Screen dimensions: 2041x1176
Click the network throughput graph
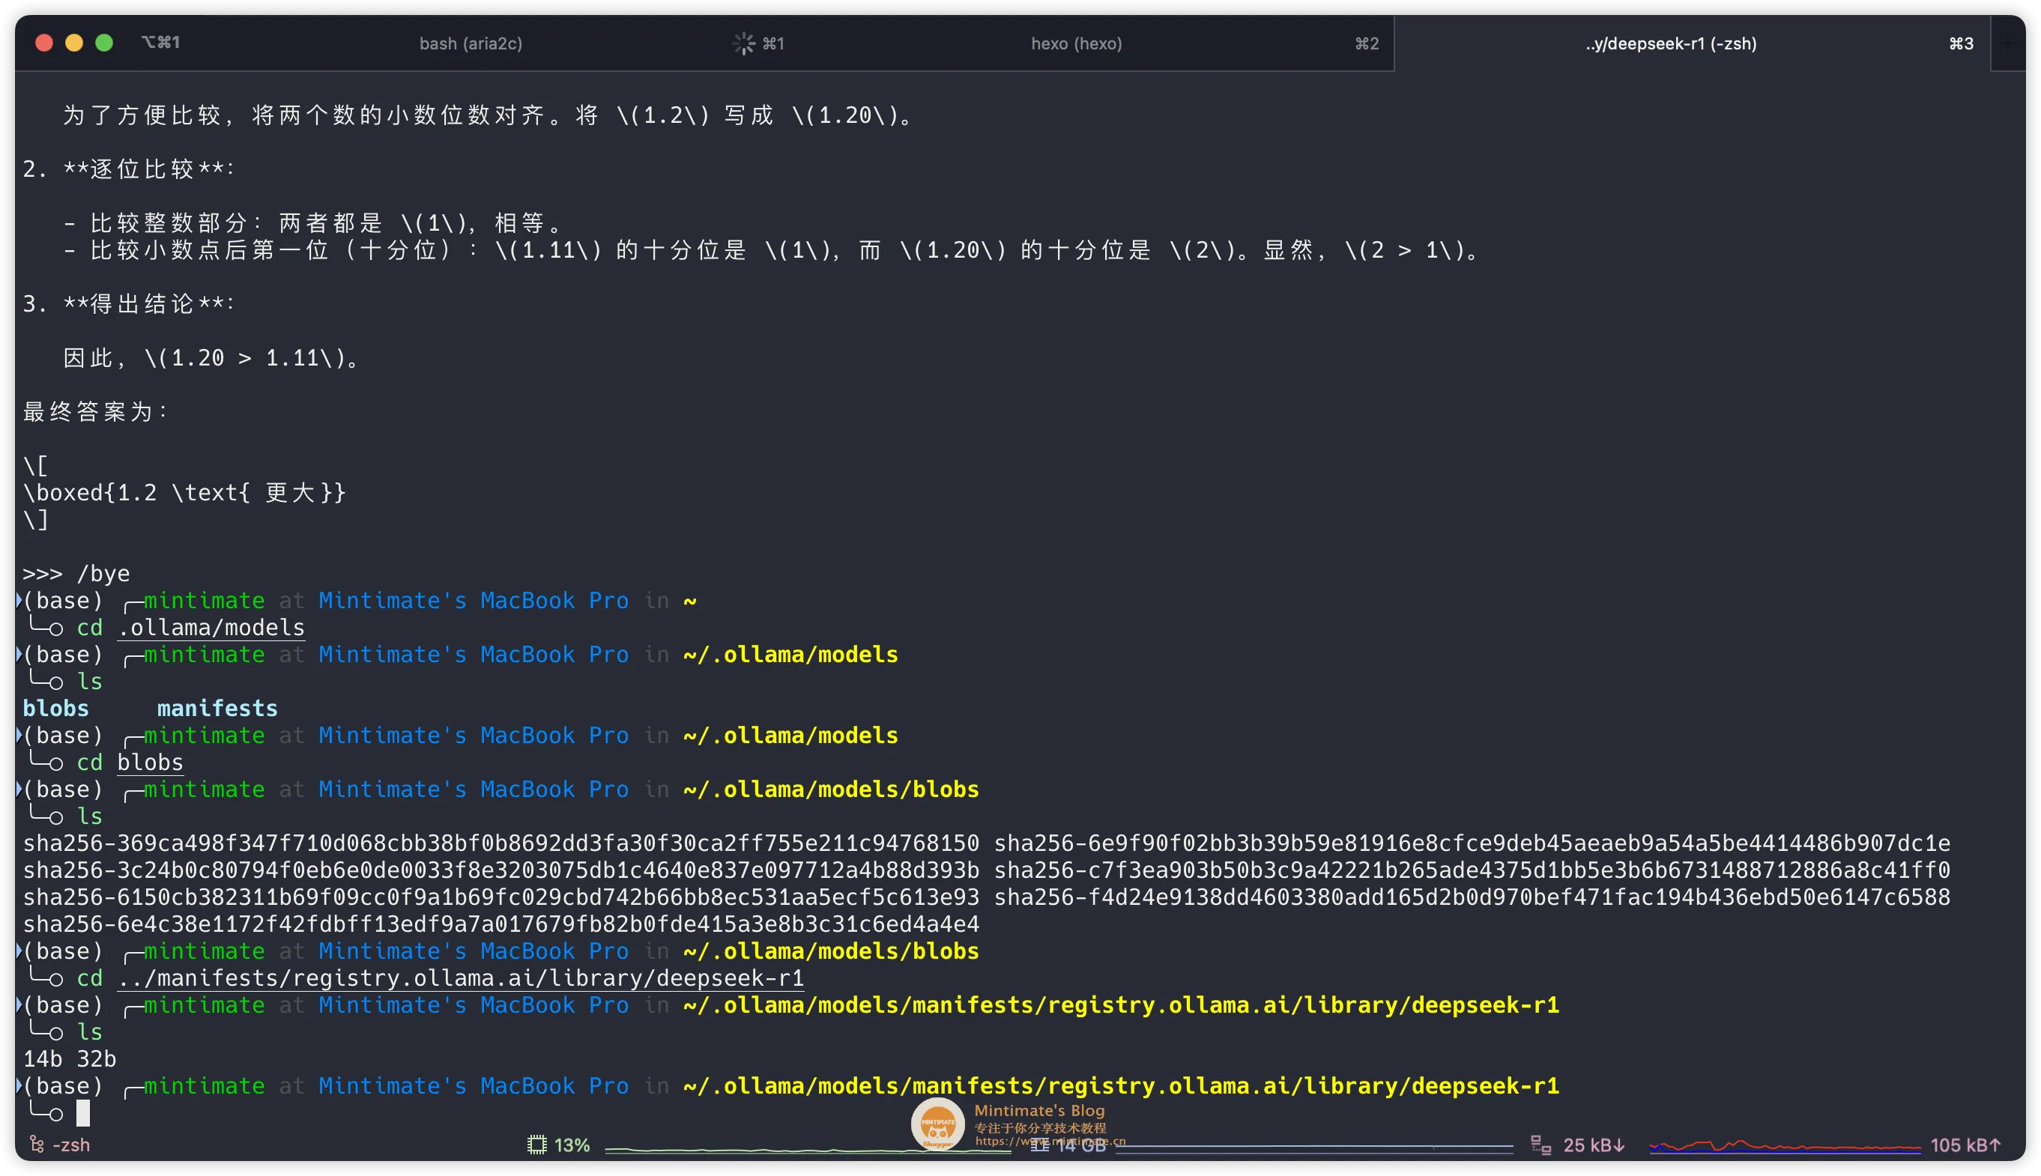1784,1145
